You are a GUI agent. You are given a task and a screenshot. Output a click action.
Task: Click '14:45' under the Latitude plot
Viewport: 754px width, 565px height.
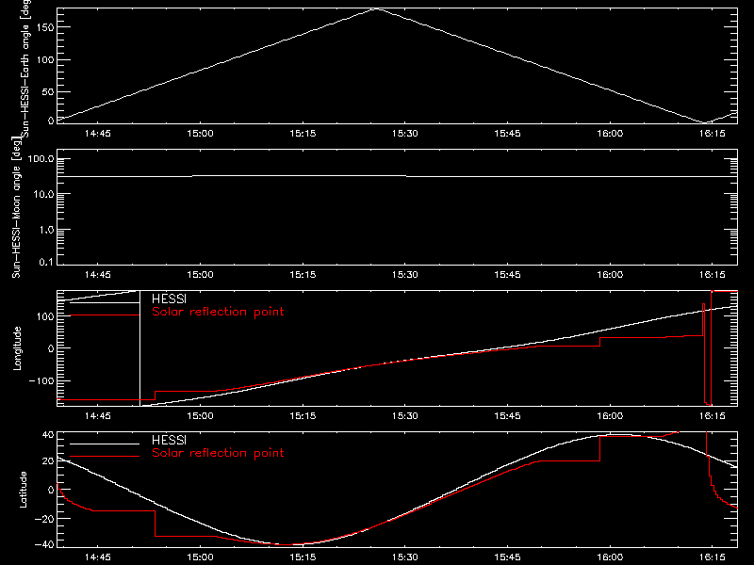point(98,557)
